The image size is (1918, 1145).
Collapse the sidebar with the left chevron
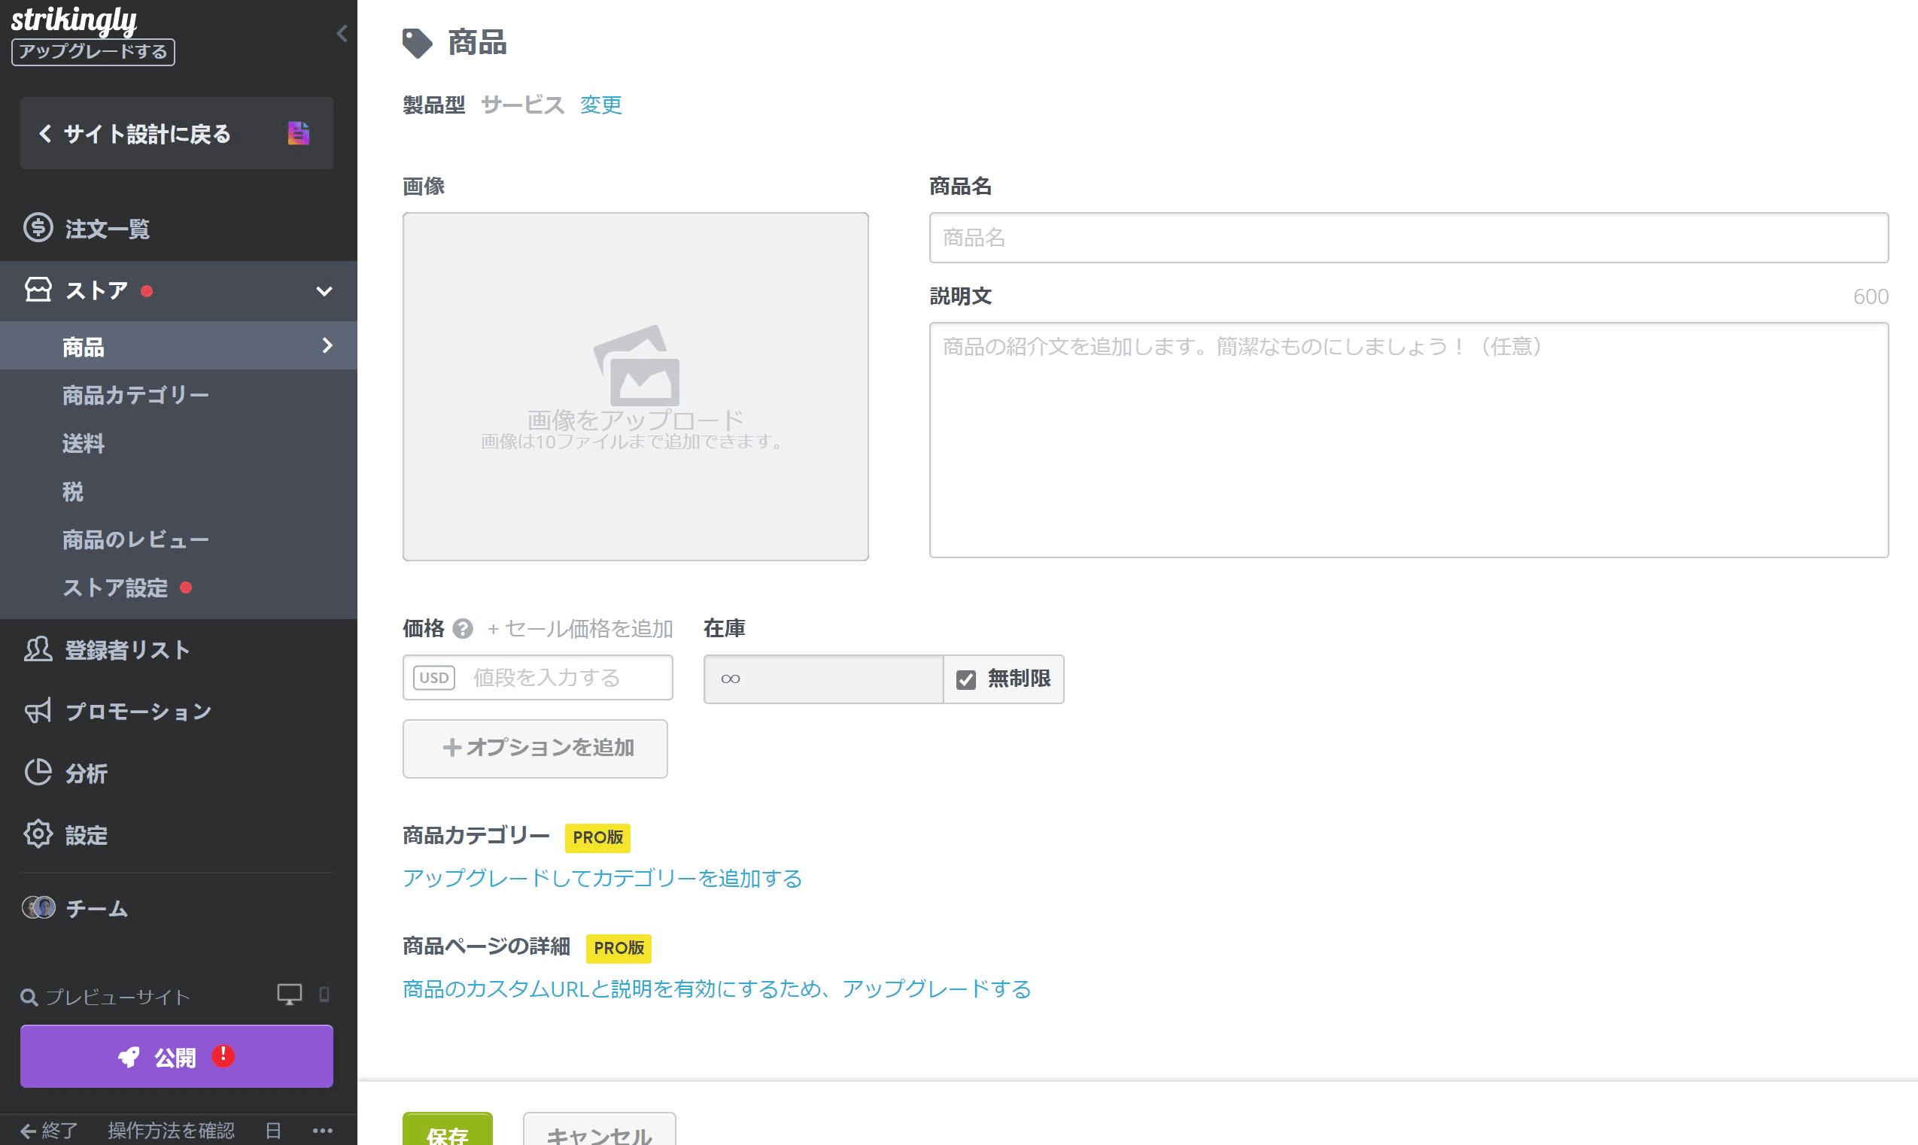pos(342,33)
